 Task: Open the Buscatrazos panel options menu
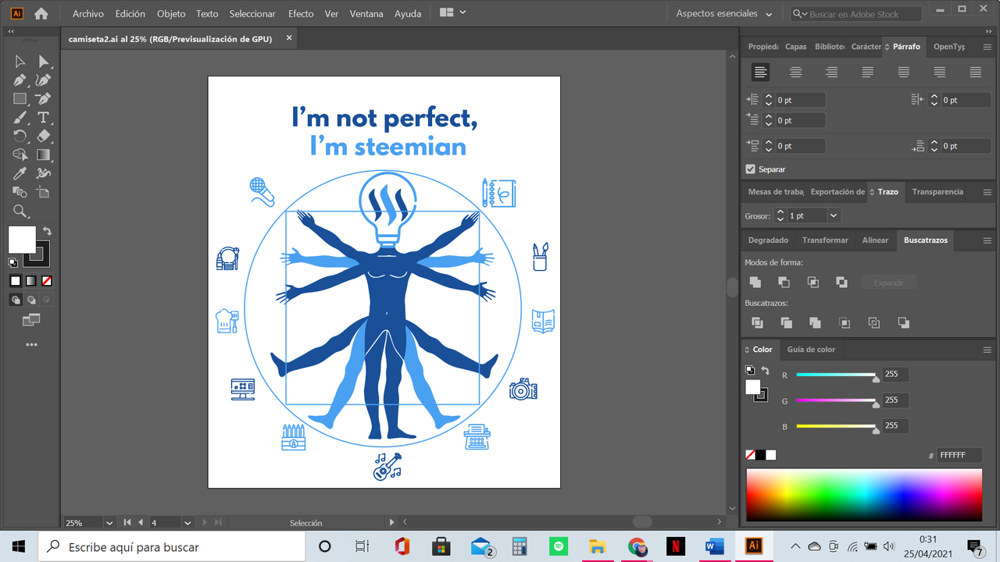click(987, 240)
